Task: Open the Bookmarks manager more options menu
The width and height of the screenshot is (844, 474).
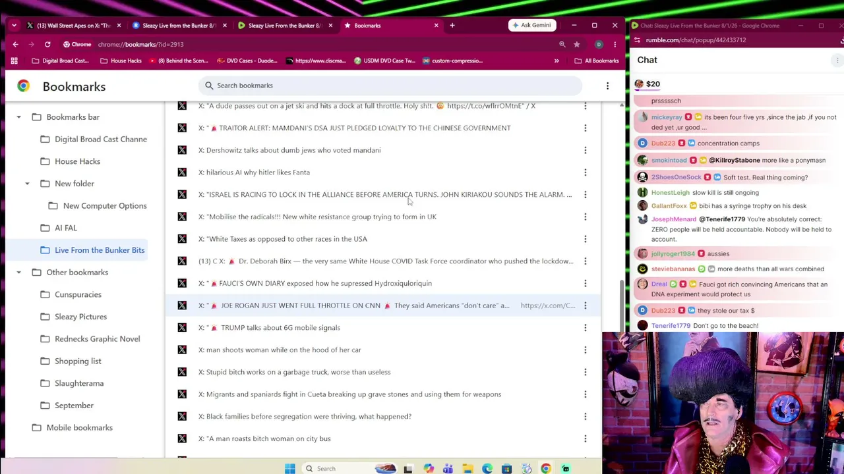Action: (x=607, y=86)
